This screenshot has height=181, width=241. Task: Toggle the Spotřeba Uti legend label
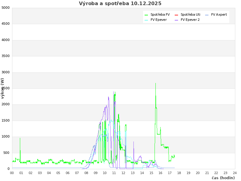click(x=190, y=14)
